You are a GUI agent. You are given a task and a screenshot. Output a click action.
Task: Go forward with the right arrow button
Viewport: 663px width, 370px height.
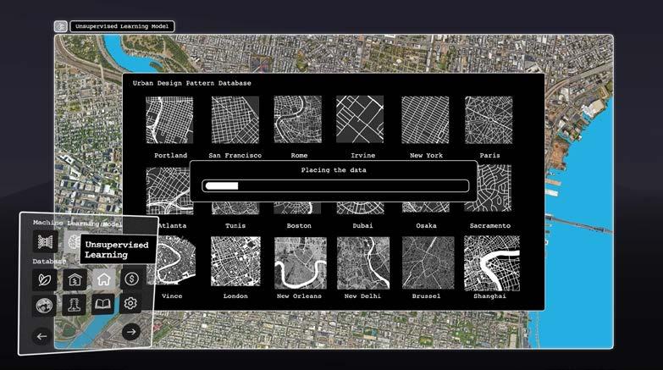click(131, 332)
